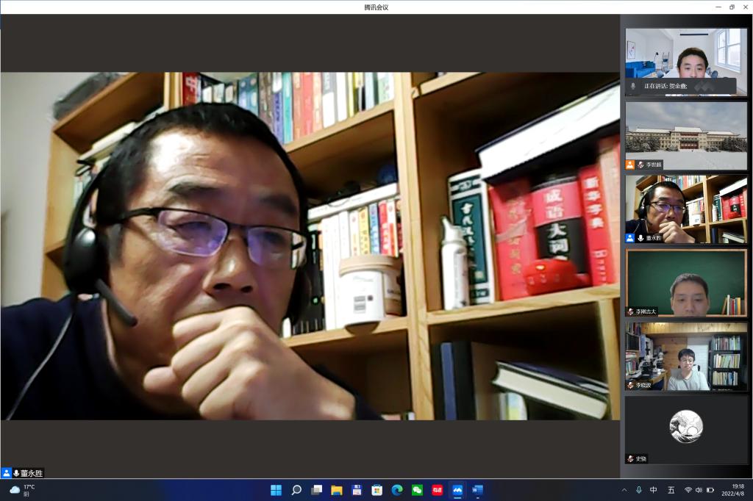Click the 19:18 date and time display
753x501 pixels.
point(737,490)
